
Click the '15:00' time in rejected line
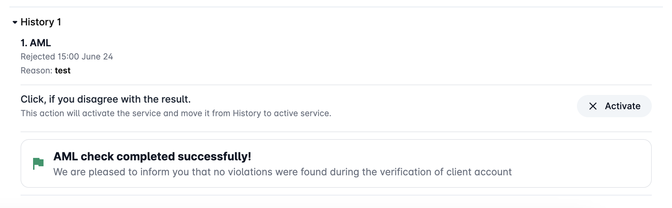68,57
